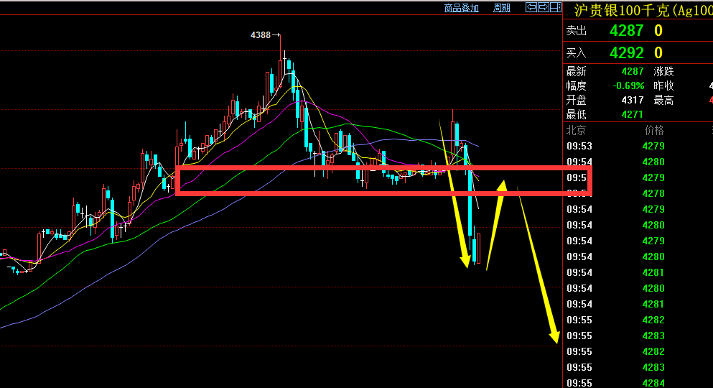This screenshot has height=388, width=713.
Task: Click the 最新 label
Action: coord(576,71)
